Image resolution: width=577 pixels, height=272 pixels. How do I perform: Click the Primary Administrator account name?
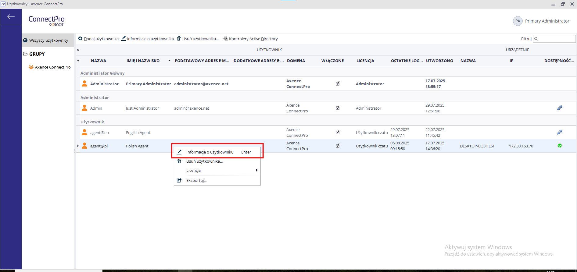pos(547,21)
